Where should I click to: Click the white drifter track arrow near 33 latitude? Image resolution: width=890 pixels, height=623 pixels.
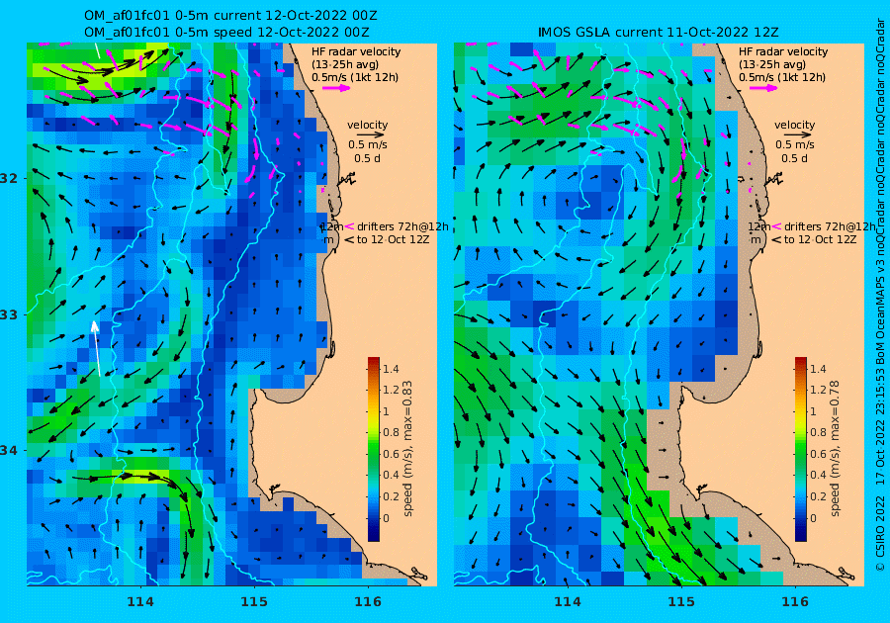97,348
